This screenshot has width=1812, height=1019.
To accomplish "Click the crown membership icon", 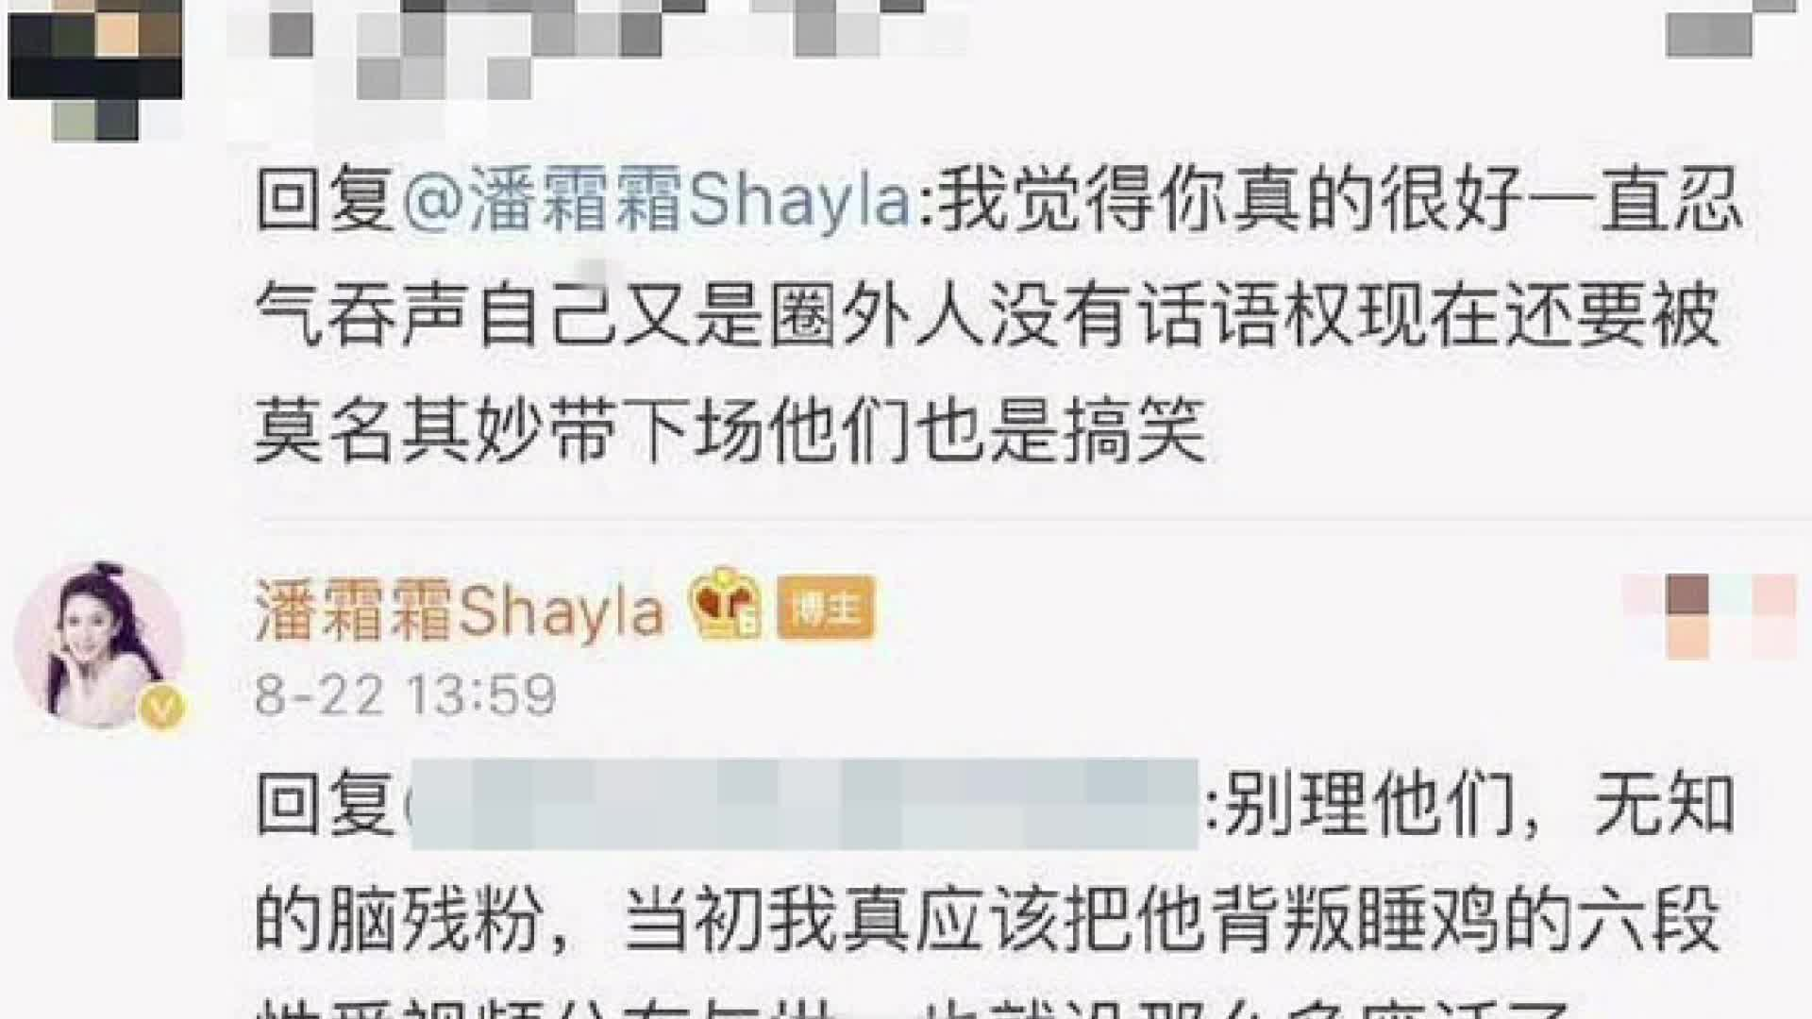I will click(x=725, y=604).
